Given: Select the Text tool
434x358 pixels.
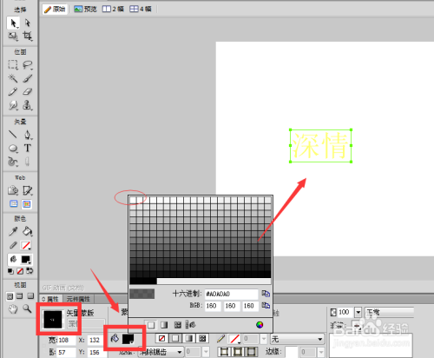Looking at the screenshot, I should [28, 148].
